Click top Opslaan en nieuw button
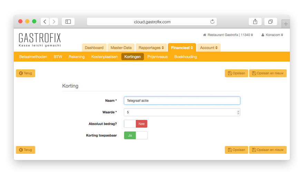The width and height of the screenshot is (303, 182). 268,73
